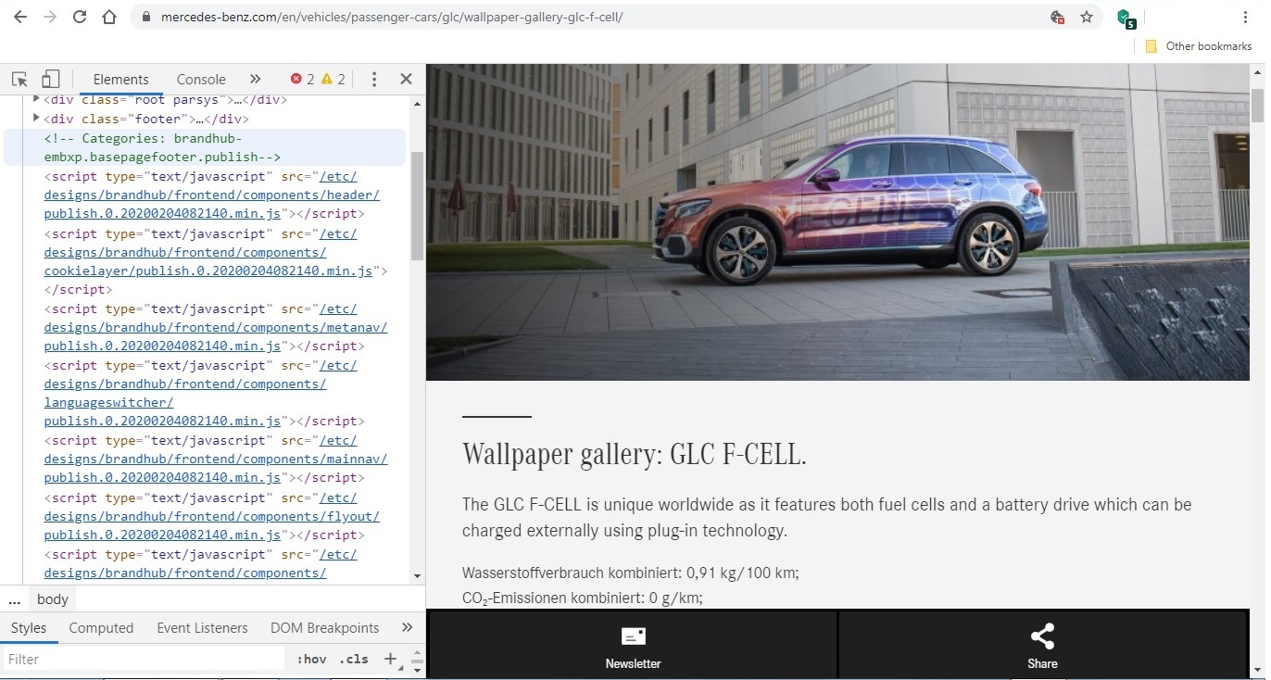Open the cookielayer publish script source link
Screen dimensions: 1271x680
pyautogui.click(x=208, y=252)
